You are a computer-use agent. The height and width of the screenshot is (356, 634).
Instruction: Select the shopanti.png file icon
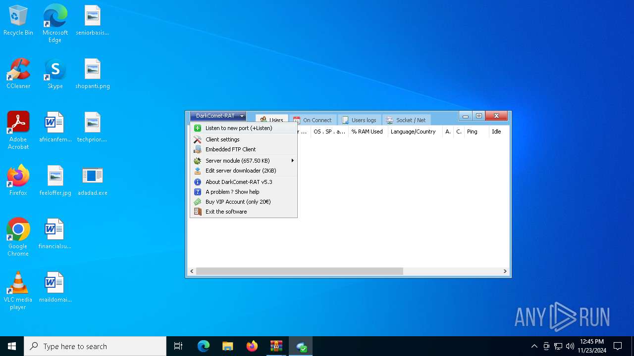93,74
